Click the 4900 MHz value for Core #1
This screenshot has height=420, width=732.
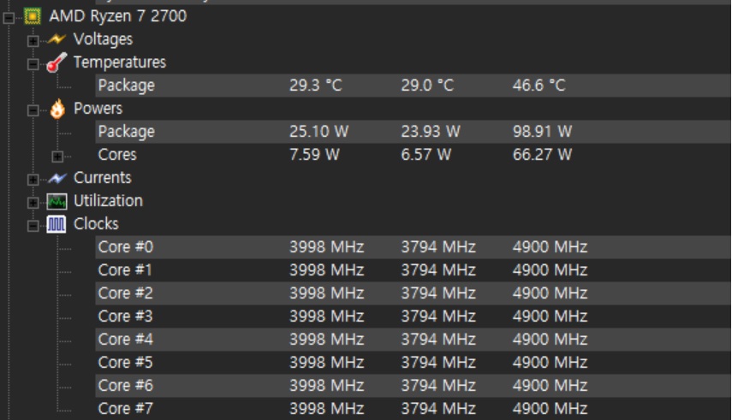[550, 270]
